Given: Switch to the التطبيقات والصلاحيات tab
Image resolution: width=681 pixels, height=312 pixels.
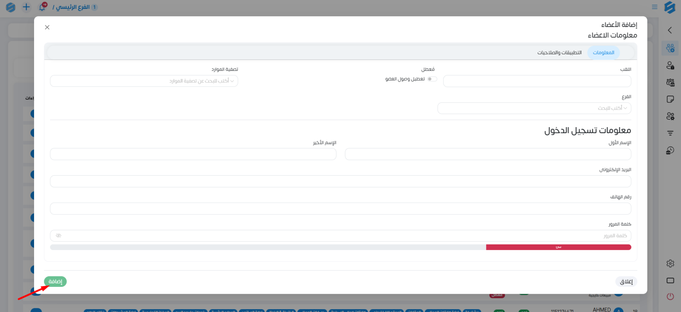Looking at the screenshot, I should 559,53.
